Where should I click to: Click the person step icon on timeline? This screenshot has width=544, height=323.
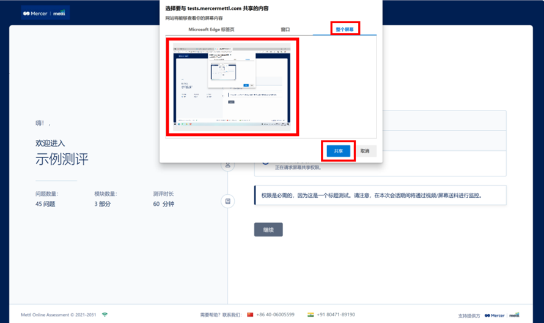click(228, 165)
